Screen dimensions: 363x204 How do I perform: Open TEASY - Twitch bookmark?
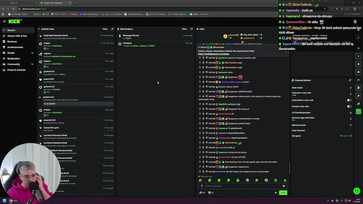tap(59, 14)
